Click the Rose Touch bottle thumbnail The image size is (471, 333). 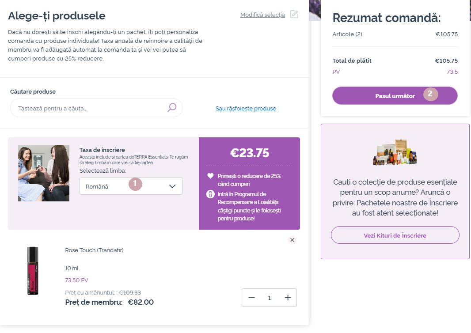(33, 271)
